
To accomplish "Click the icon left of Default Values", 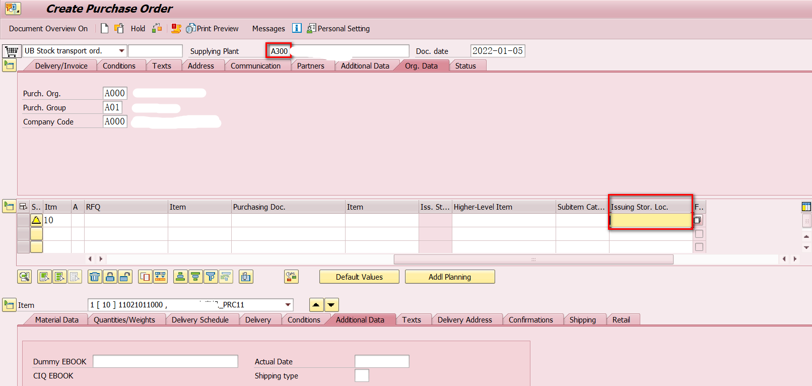I will [x=291, y=277].
